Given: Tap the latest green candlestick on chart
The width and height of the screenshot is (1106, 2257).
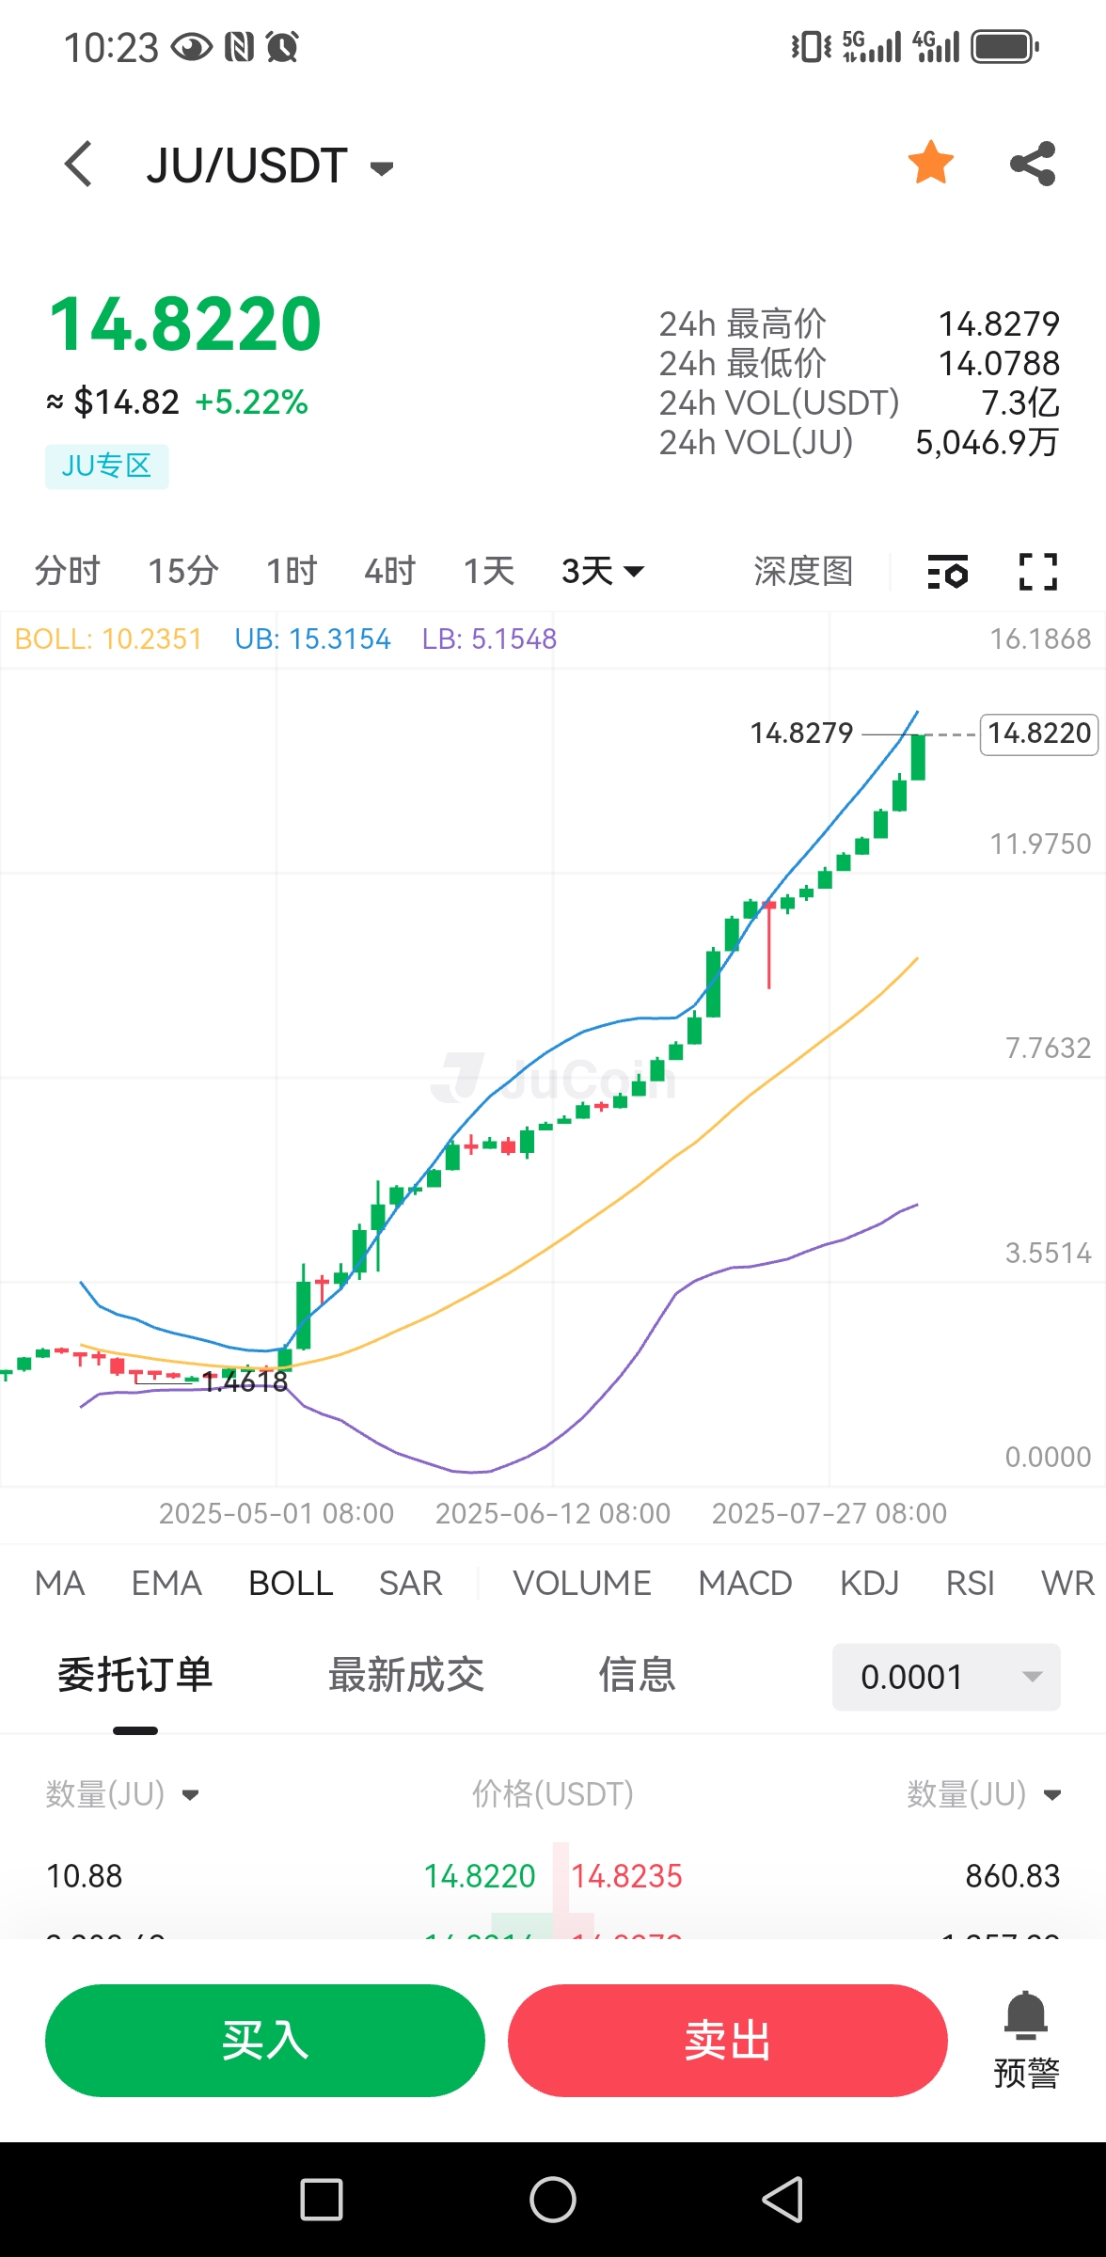Looking at the screenshot, I should (x=918, y=756).
